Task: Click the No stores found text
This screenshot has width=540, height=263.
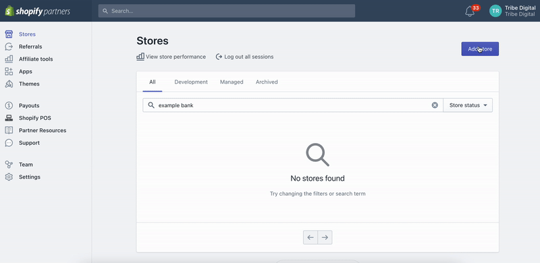Action: 317,178
